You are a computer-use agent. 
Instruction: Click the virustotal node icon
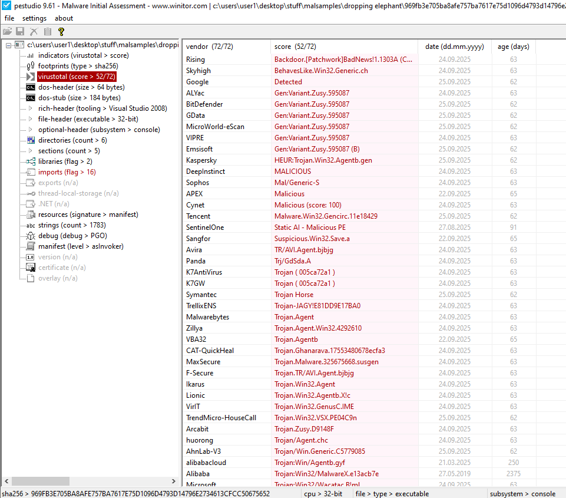point(31,77)
